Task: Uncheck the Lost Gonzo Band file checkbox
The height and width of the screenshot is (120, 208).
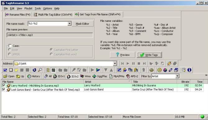Action: tap(4, 90)
